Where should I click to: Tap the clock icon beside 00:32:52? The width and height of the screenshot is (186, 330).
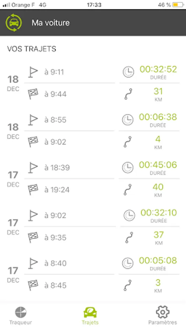coord(128,72)
